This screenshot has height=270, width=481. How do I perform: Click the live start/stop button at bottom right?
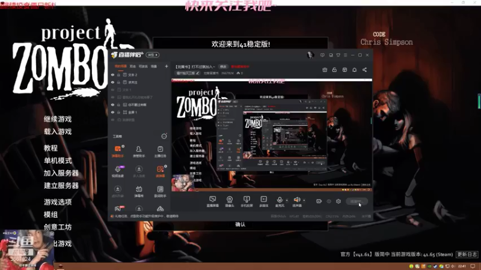click(x=357, y=202)
